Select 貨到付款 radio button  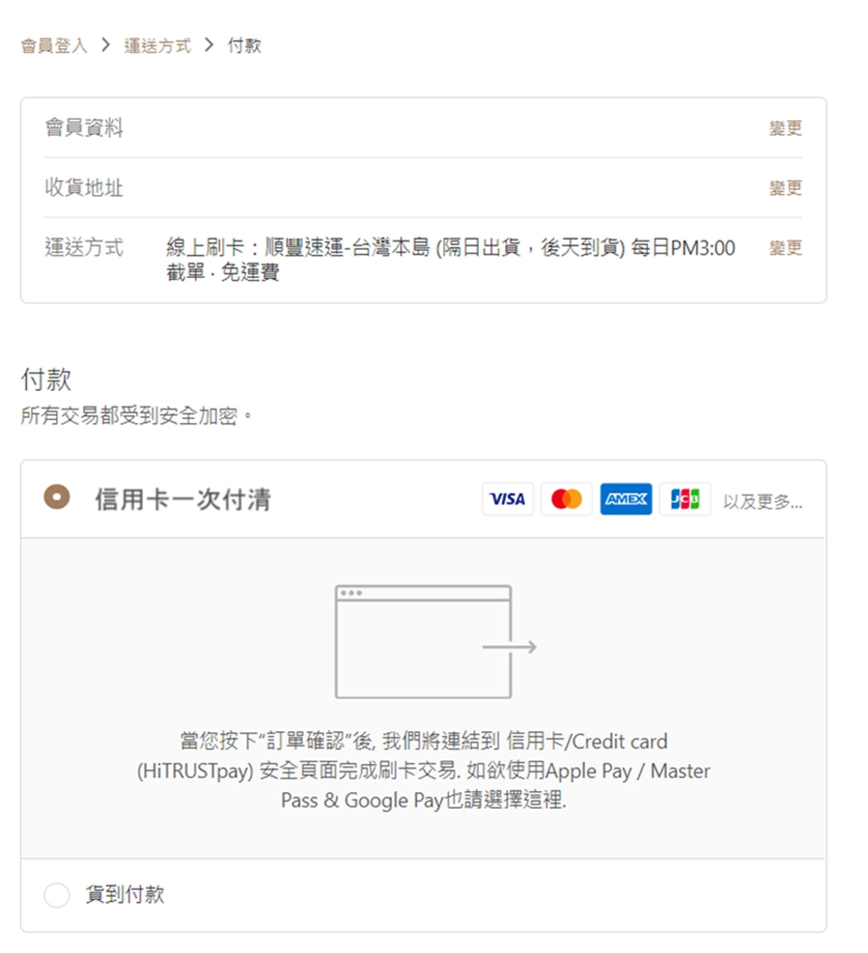click(x=57, y=894)
